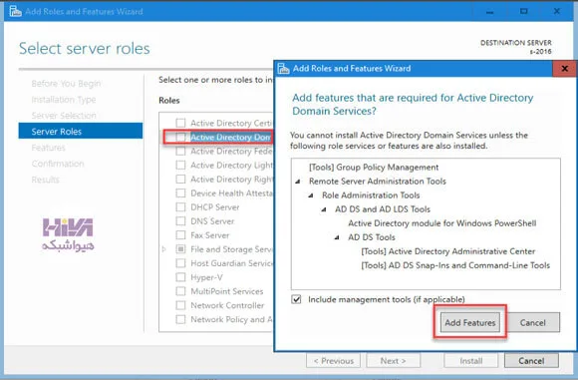
Task: Check the DNS Server role
Action: tap(180, 221)
